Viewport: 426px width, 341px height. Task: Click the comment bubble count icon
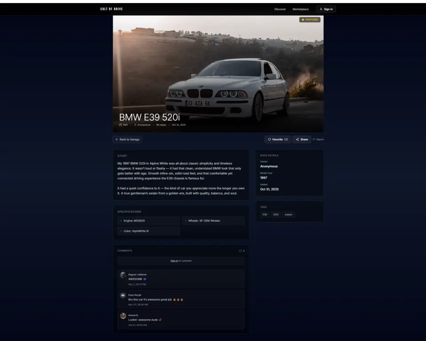(241, 251)
